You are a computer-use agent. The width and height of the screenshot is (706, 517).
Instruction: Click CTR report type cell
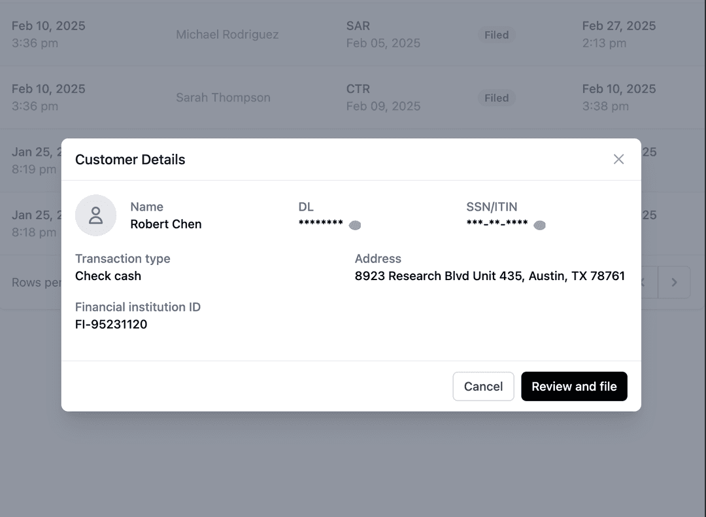(358, 89)
